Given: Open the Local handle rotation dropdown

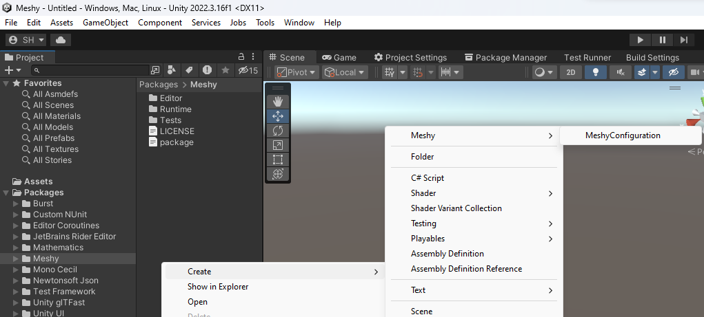Looking at the screenshot, I should pyautogui.click(x=345, y=72).
